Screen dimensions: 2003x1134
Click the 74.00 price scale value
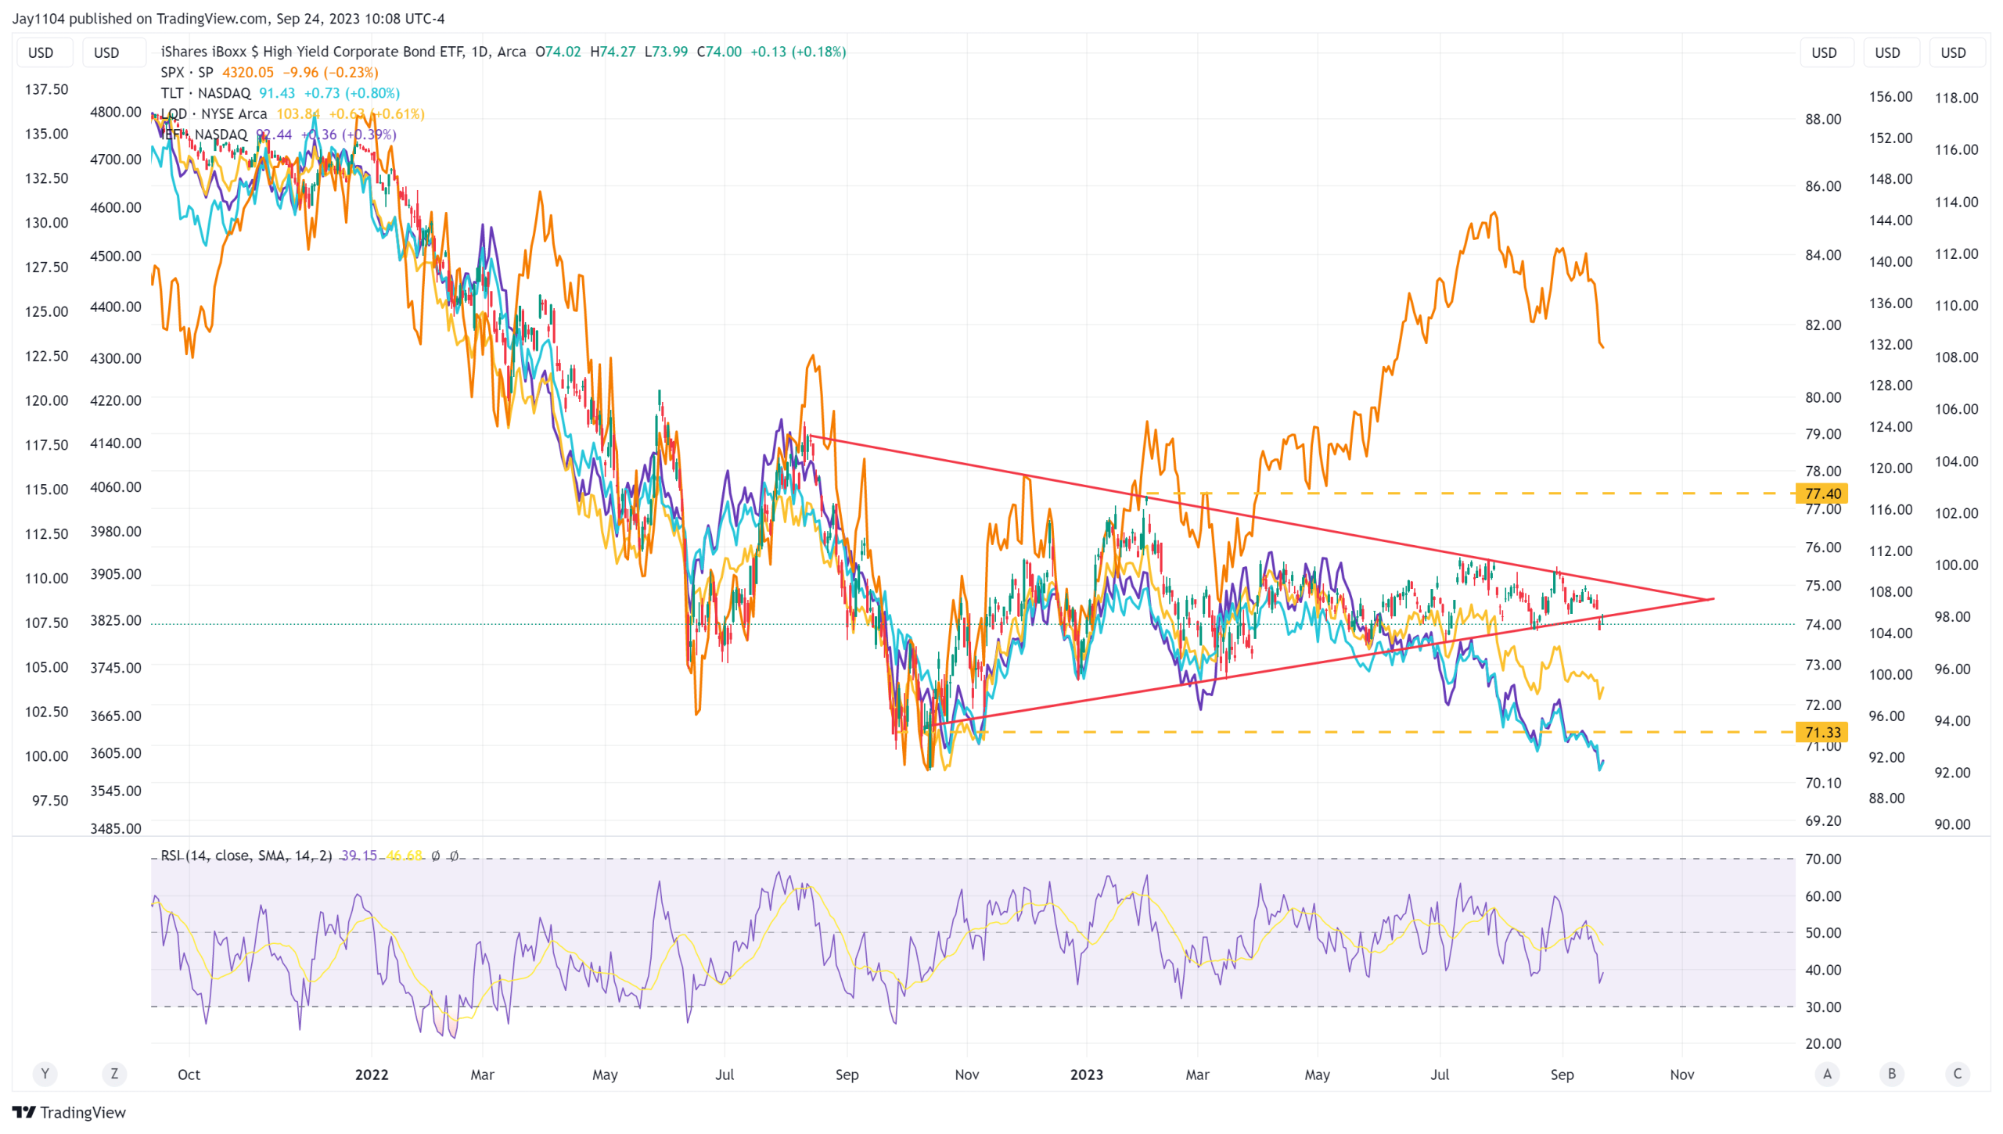1823,624
